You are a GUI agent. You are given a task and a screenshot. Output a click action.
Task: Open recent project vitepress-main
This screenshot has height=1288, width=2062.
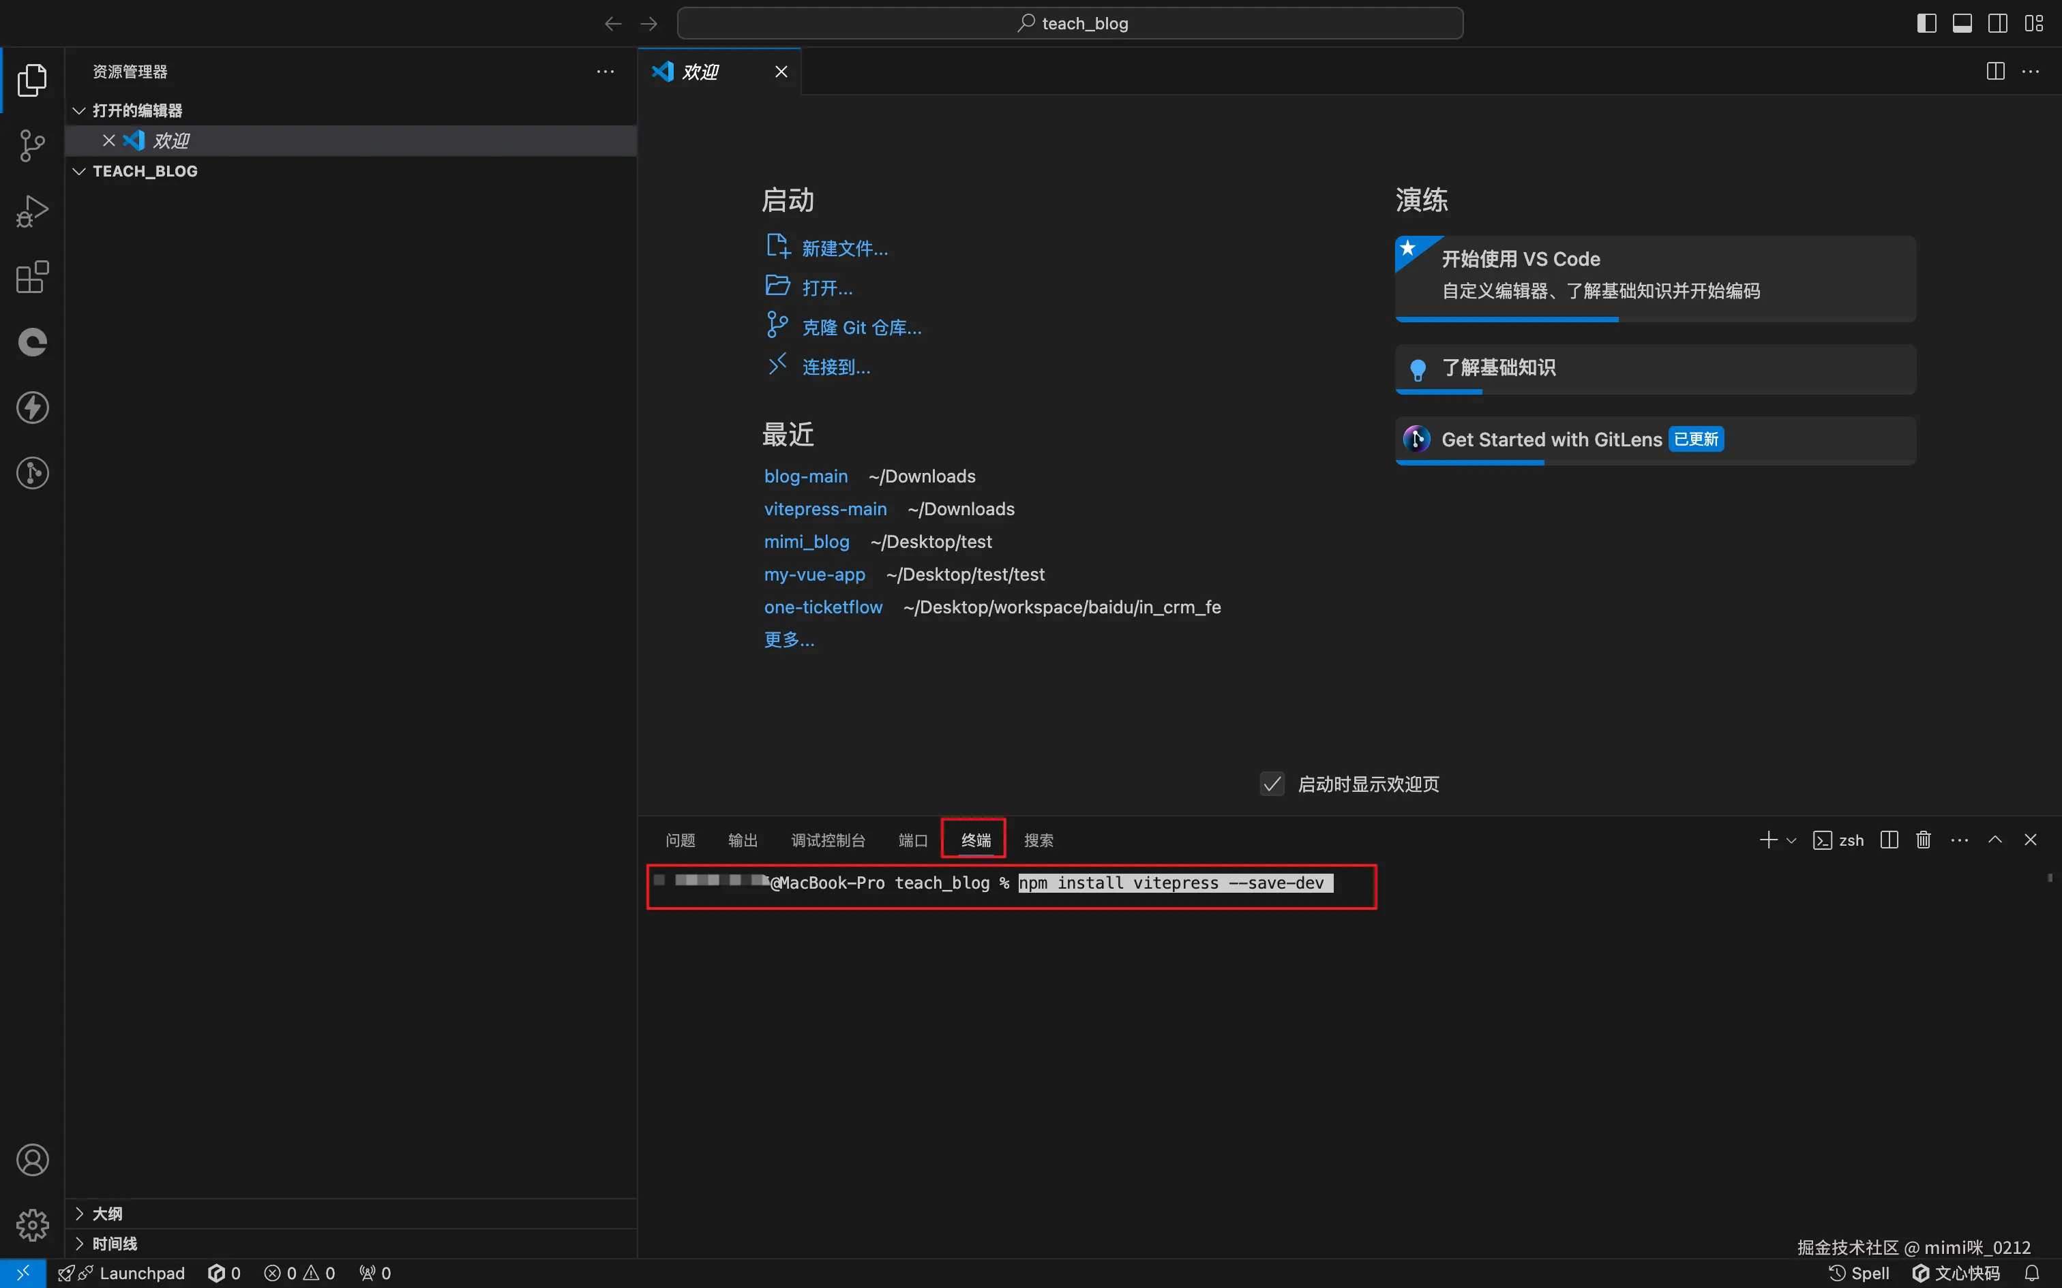[825, 508]
